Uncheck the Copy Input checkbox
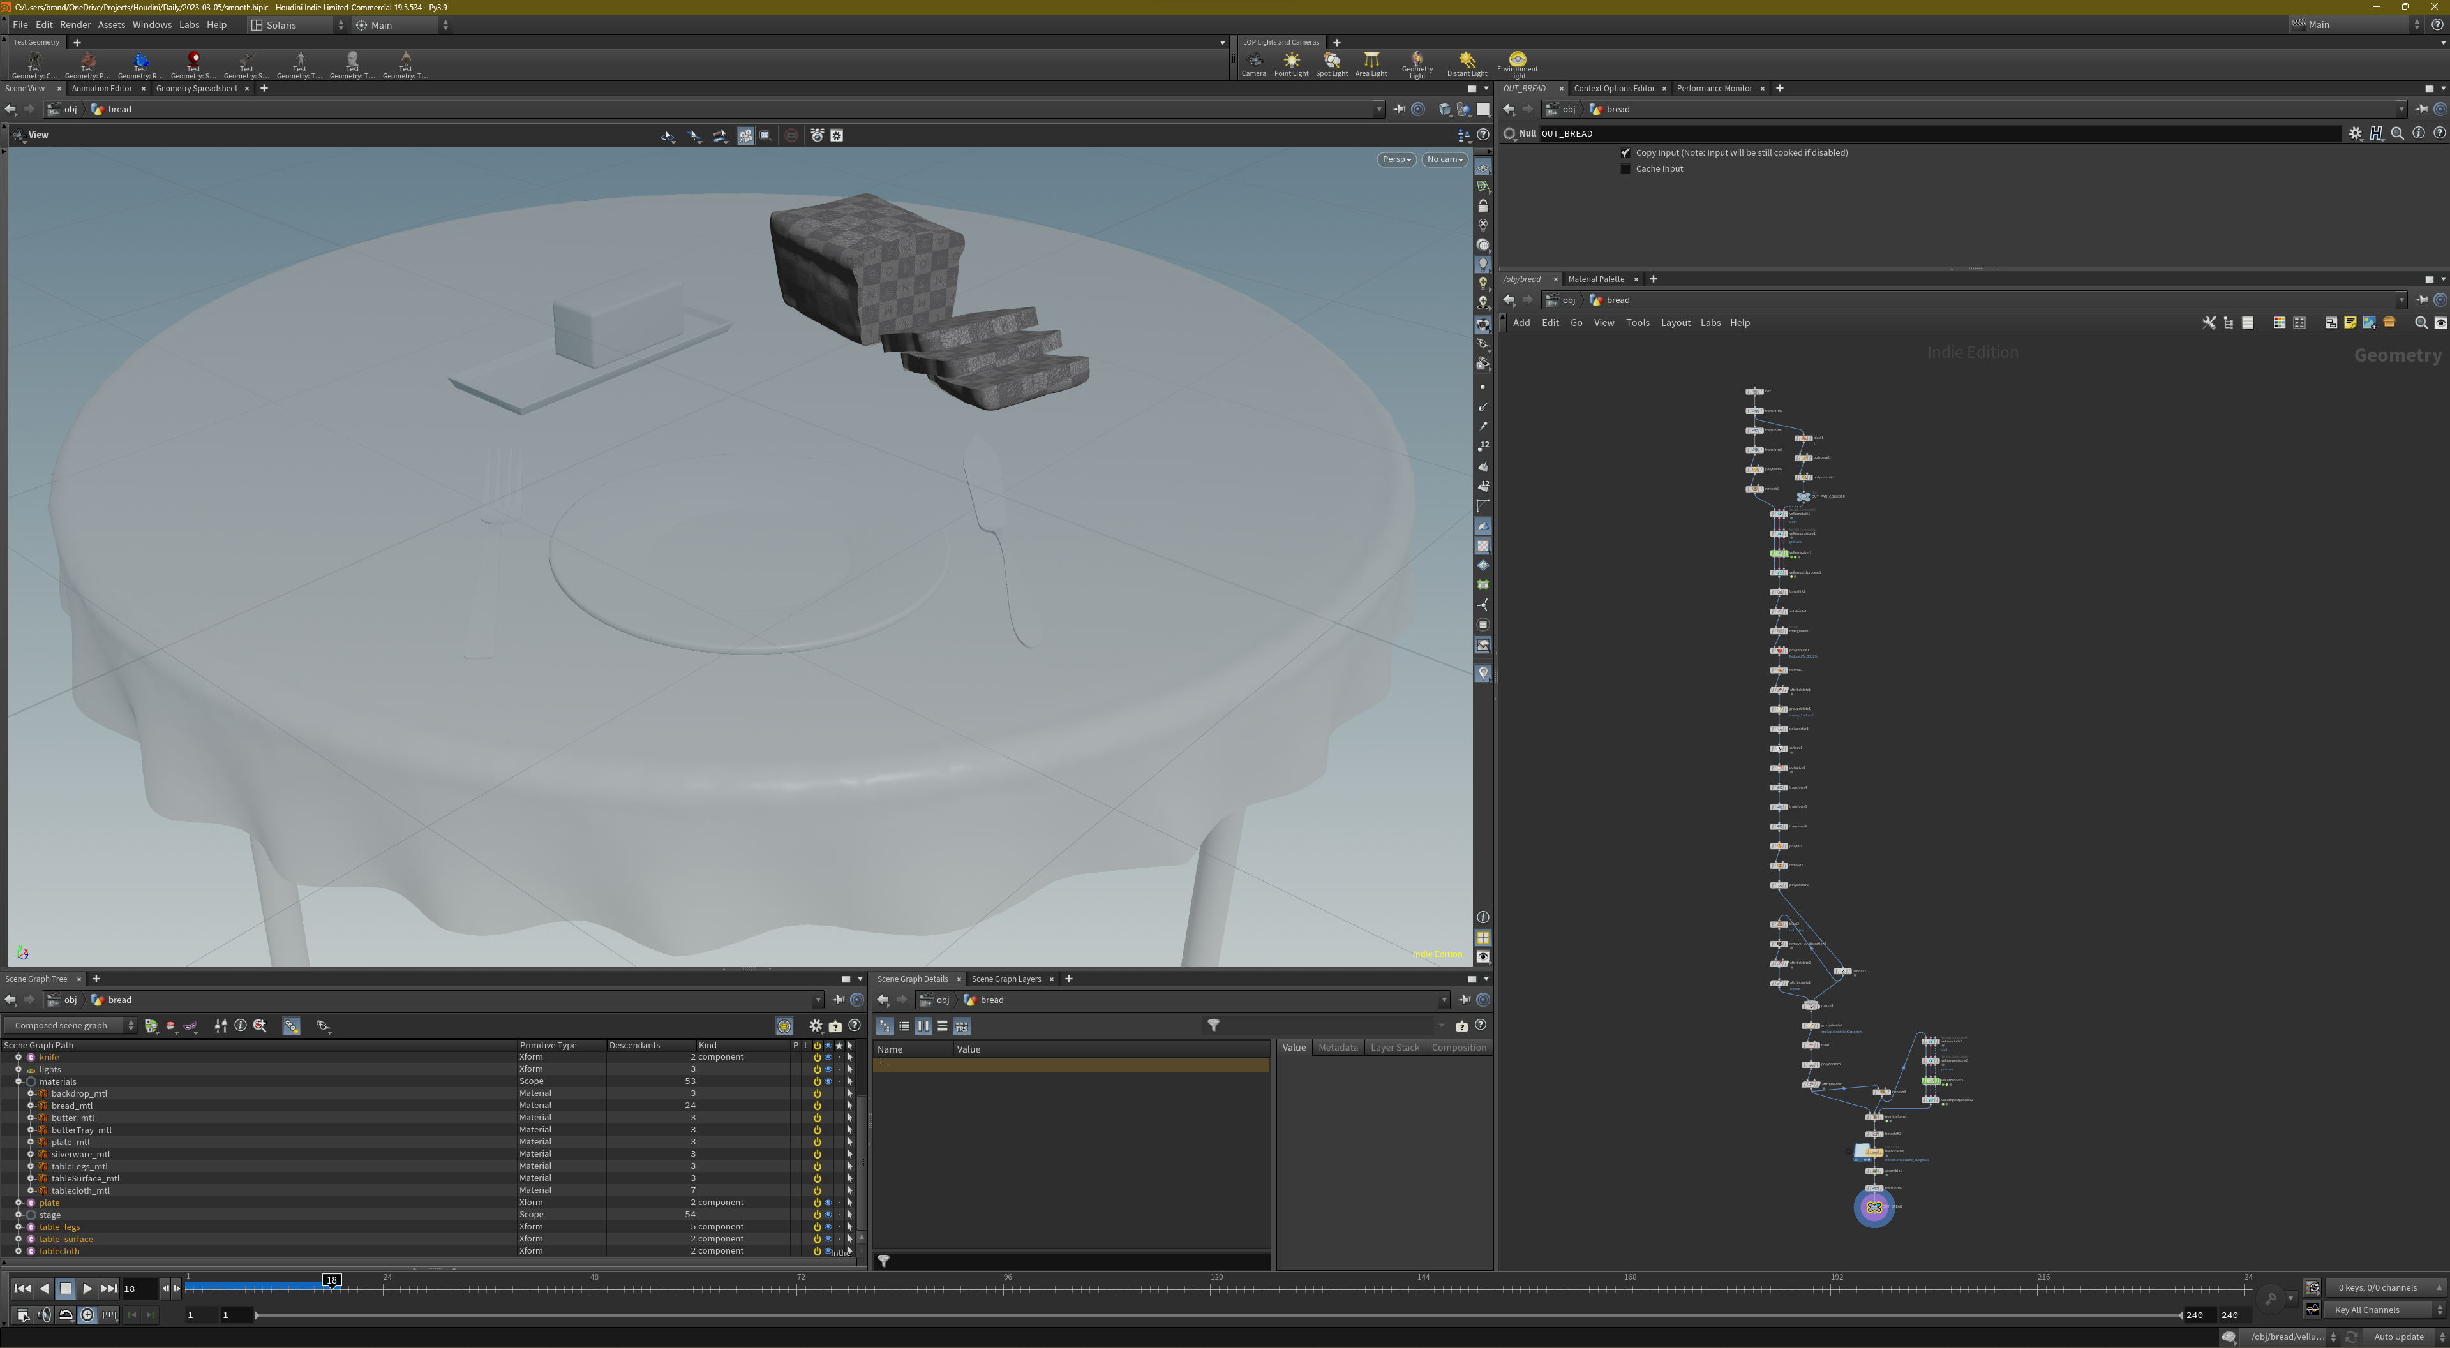This screenshot has width=2450, height=1348. coord(1625,153)
